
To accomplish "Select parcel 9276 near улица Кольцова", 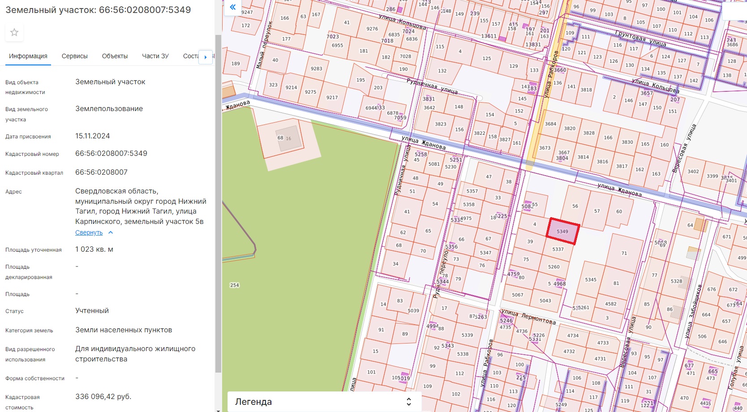I will pos(372,29).
